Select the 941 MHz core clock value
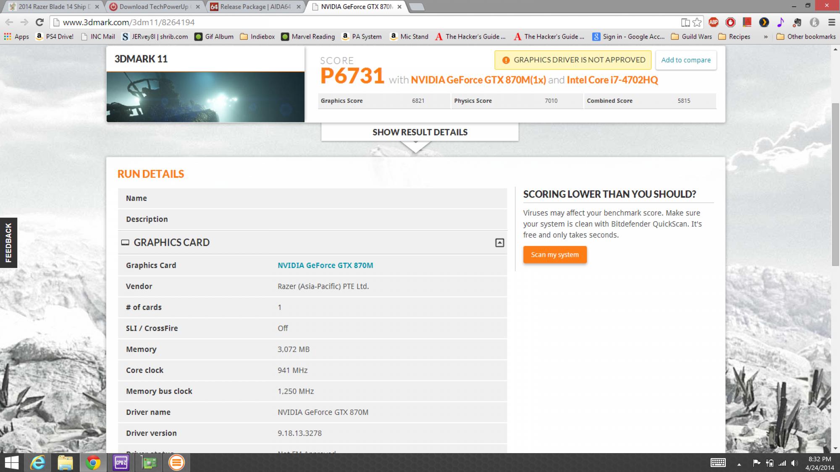The image size is (840, 472). (292, 370)
